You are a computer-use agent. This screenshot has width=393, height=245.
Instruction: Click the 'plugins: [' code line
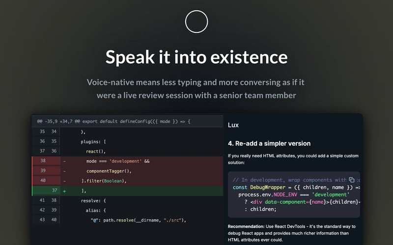[93, 142]
